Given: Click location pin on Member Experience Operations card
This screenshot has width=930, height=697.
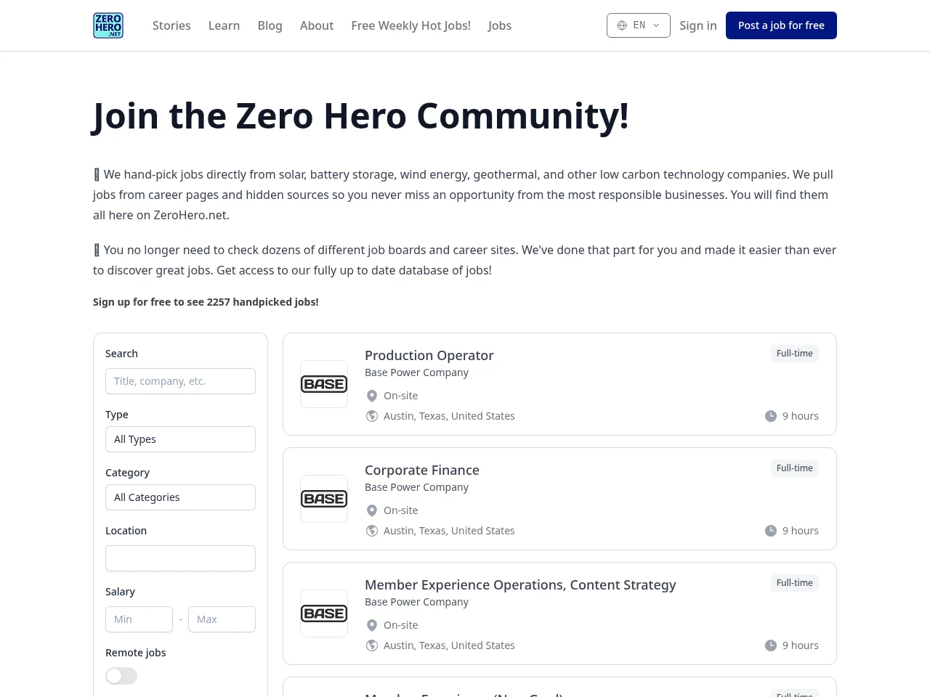Looking at the screenshot, I should 372,625.
